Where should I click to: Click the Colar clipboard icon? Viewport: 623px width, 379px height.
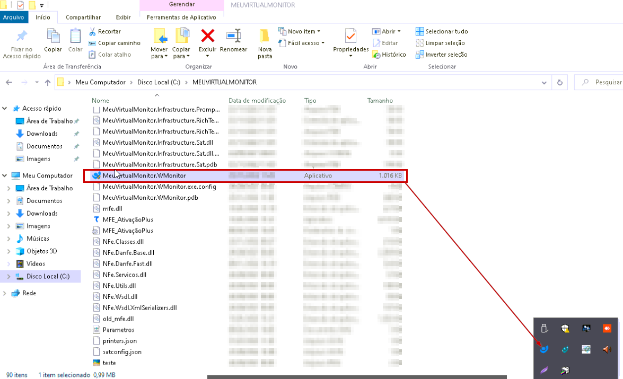point(75,37)
